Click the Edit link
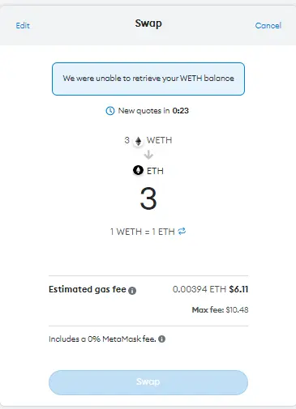This screenshot has height=409, width=296. click(x=23, y=26)
